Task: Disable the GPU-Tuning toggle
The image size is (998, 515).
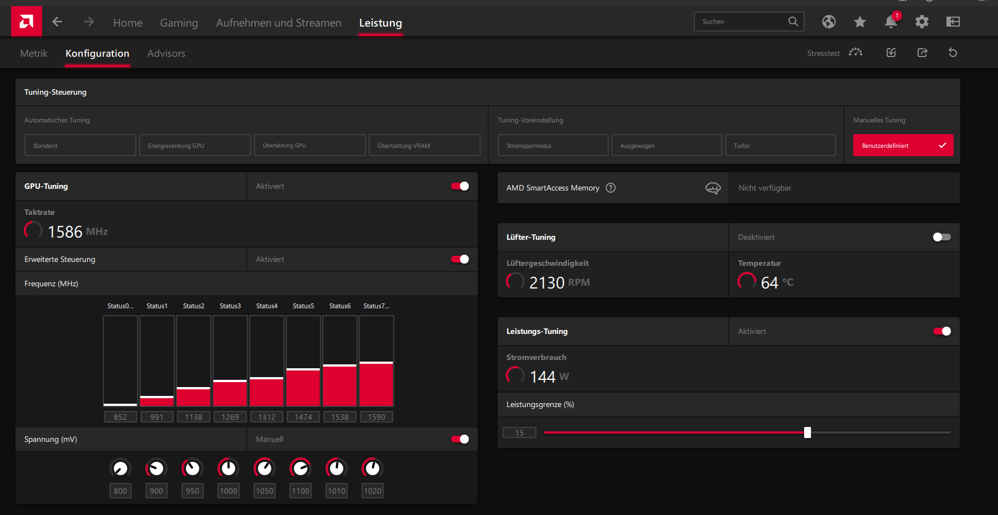Action: click(460, 186)
